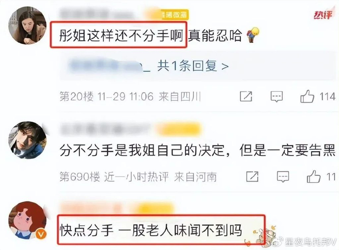Image resolution: width=339 pixels, height=250 pixels.
Task: Tap the 第20楼 11-29 11:06 timestamp
Action: tap(107, 96)
